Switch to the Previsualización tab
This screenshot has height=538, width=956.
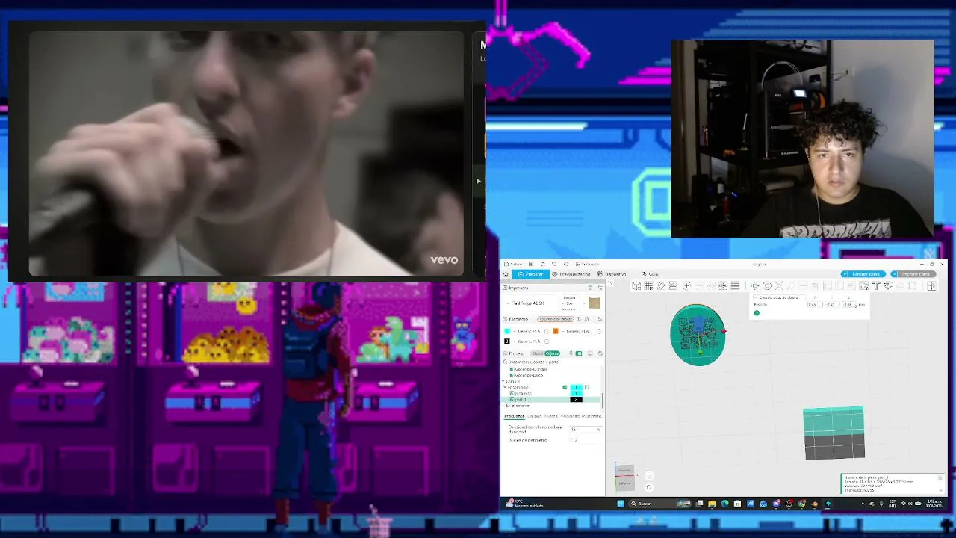coord(571,274)
